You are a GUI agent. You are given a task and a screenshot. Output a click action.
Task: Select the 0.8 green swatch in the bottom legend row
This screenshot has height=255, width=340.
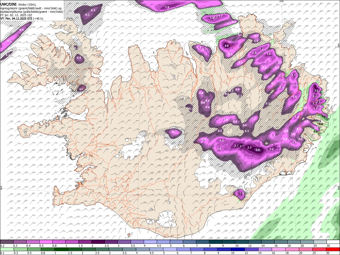48,249
